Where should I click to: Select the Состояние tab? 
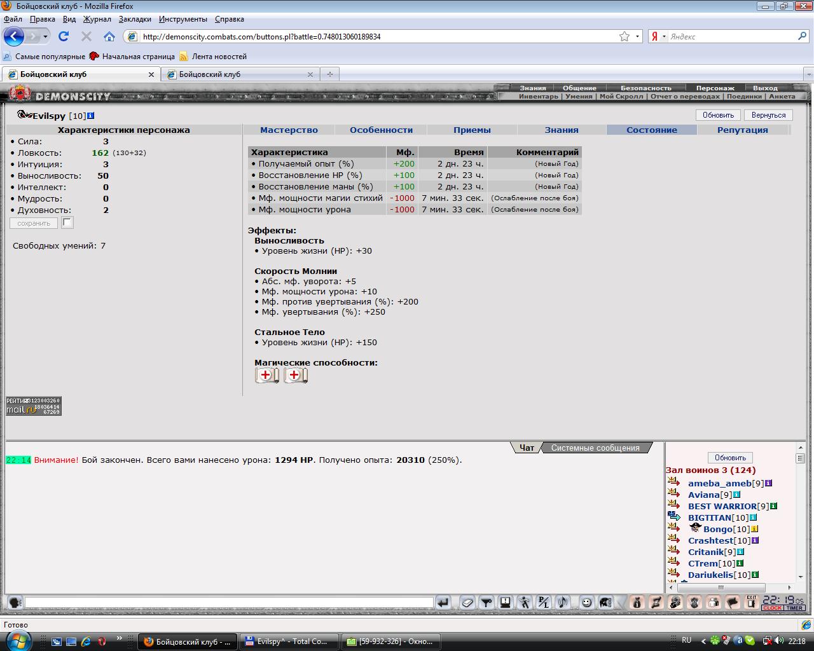point(652,130)
